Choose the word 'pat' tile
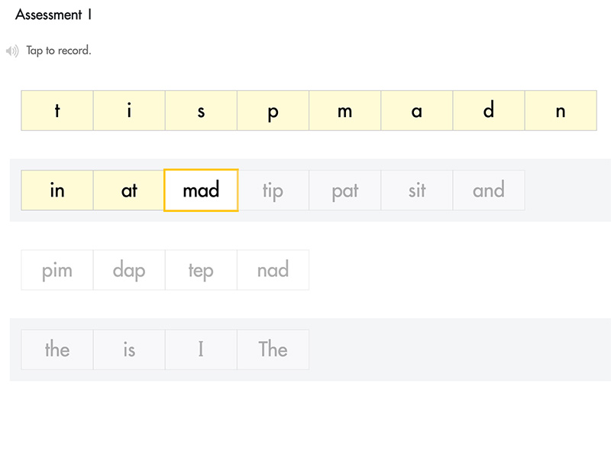 coord(344,190)
